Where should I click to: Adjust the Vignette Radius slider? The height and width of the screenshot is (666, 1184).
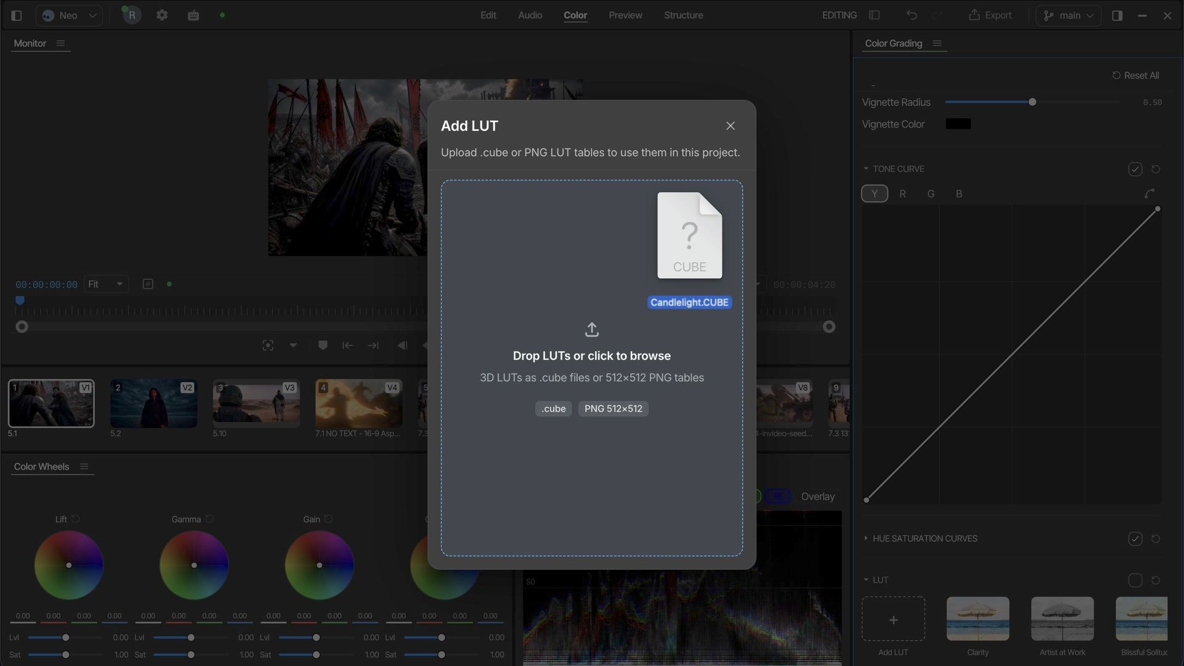tap(1032, 102)
